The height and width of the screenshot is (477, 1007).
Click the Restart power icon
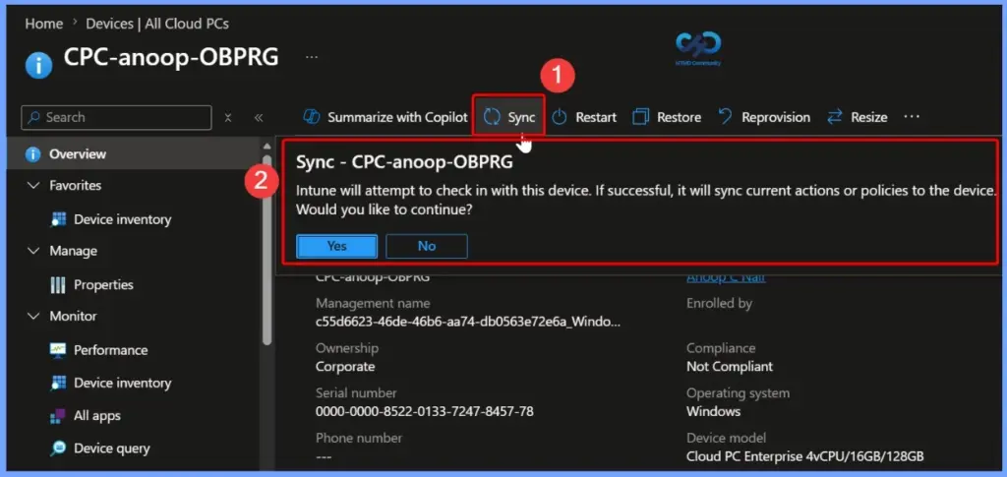click(560, 117)
